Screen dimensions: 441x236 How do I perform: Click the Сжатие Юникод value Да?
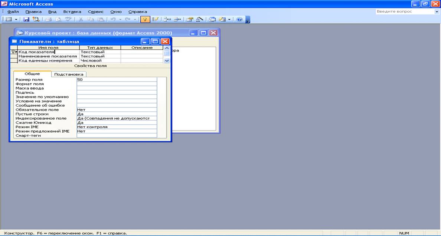point(117,123)
